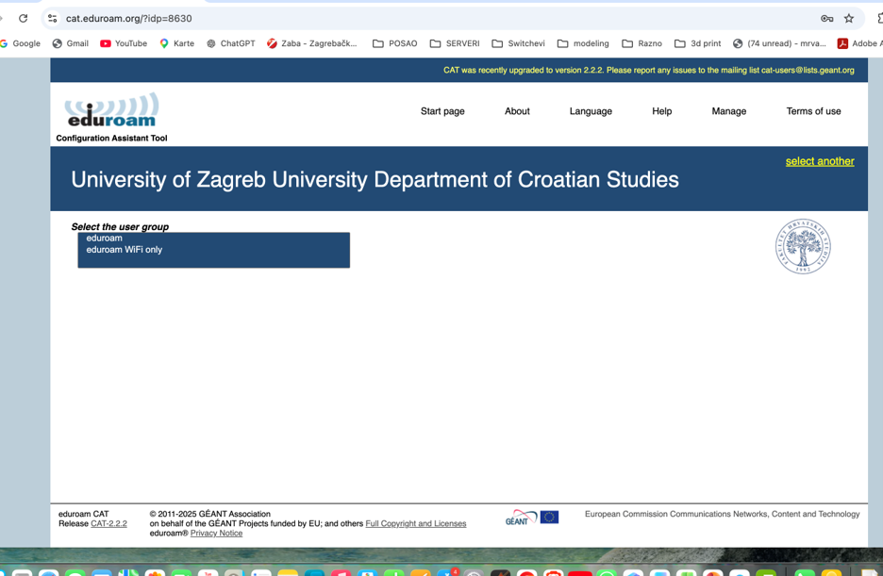Open the Google bookmark
This screenshot has width=883, height=576.
coord(20,43)
